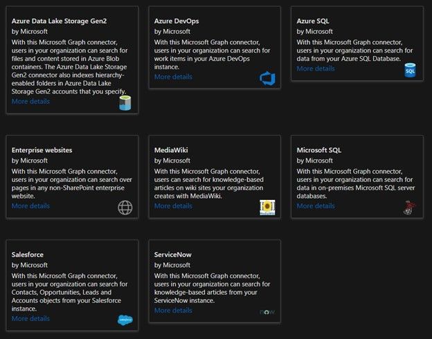
Task: Click the ServiceNow instance description text
Action: (x=212, y=288)
